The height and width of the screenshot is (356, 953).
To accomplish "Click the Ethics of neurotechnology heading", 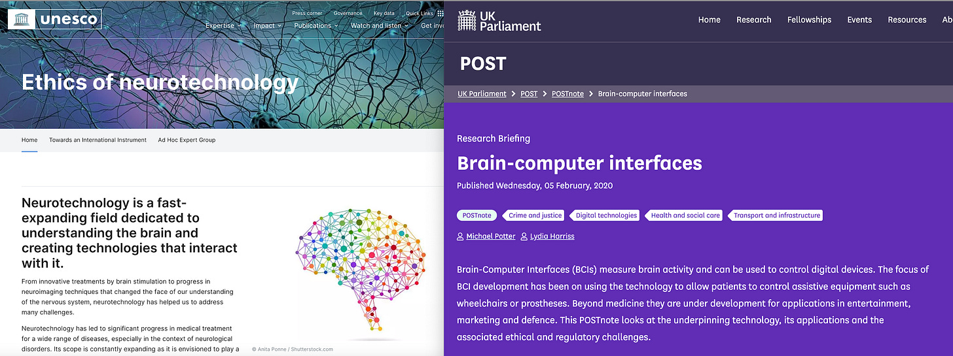I will click(160, 82).
